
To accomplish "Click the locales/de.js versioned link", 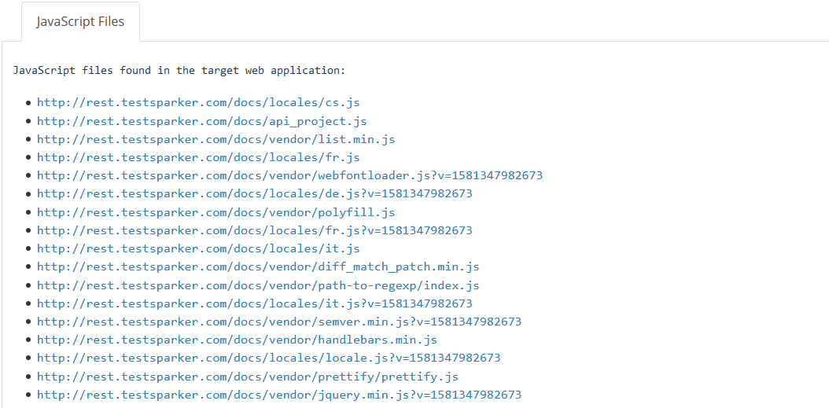I will click(254, 193).
